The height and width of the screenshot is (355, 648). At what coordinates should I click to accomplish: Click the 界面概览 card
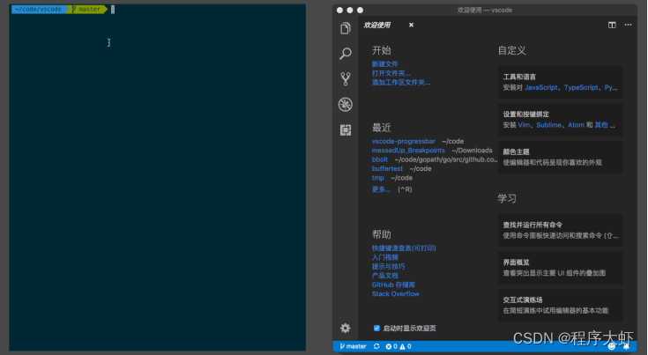tap(560, 268)
